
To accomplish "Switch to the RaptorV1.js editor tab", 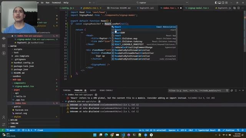I will 223,8.
